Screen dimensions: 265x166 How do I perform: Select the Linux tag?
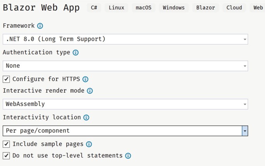(116, 8)
